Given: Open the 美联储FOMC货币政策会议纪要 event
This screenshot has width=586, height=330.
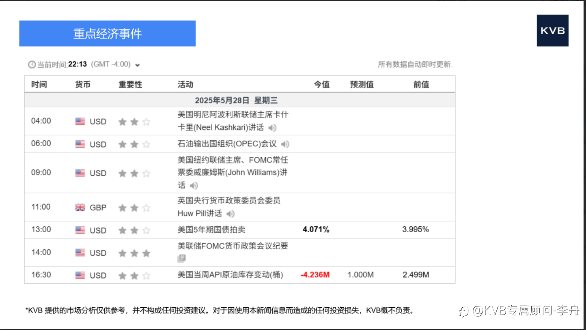Looking at the screenshot, I should click(233, 246).
